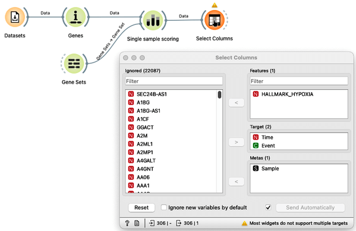Screen dimensions: 356x231
Task: Open the report document icon in status bar
Action: pos(137,223)
